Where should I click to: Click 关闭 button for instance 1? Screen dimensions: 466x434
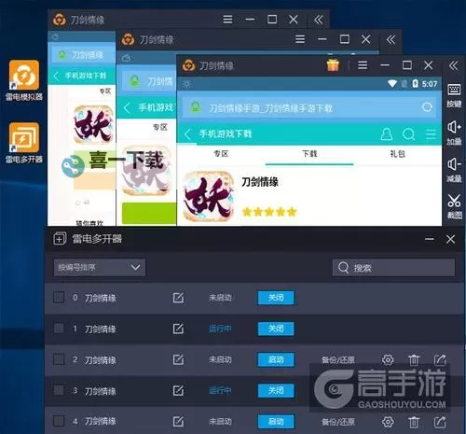(x=276, y=329)
